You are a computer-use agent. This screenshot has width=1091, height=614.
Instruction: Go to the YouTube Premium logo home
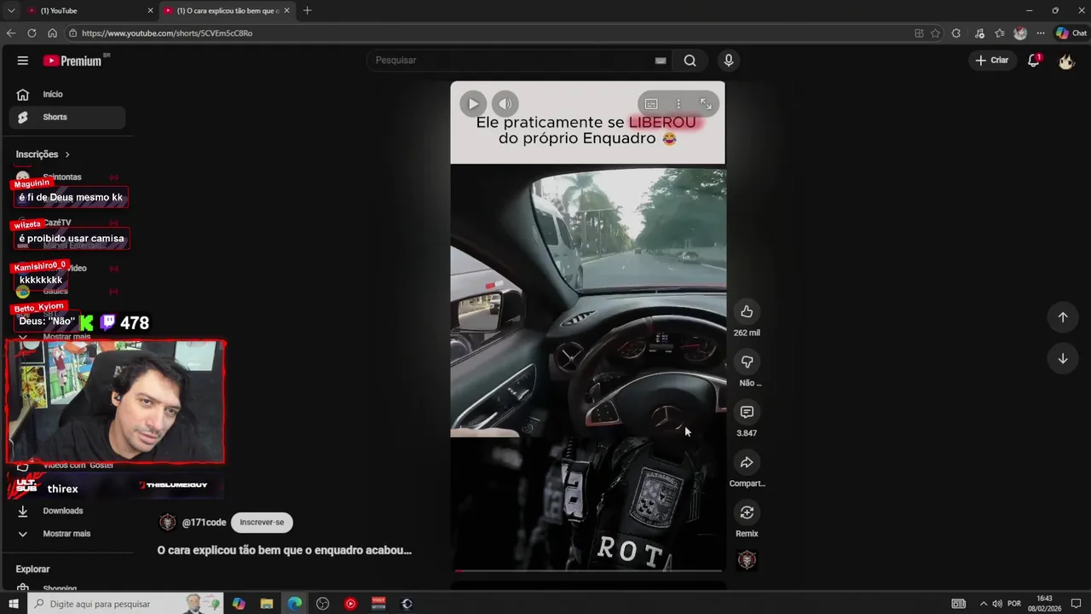pos(73,61)
